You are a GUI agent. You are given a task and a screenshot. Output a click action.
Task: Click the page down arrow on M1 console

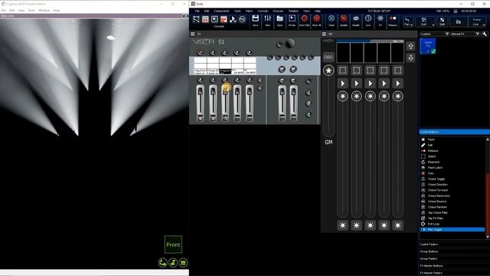pyautogui.click(x=410, y=58)
